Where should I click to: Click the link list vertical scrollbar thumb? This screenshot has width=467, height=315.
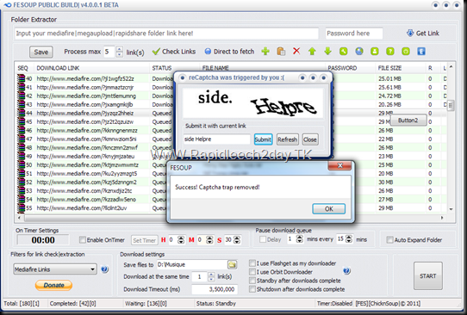451,105
